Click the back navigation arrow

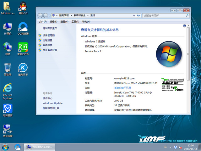click(x=40, y=16)
